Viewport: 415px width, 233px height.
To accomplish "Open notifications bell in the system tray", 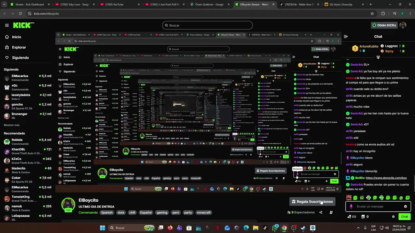I will 409,228.
